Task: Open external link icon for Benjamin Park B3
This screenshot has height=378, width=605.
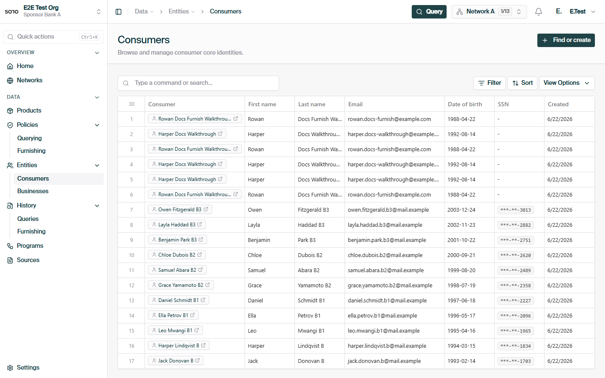Action: [x=201, y=239]
